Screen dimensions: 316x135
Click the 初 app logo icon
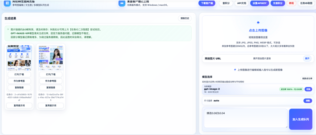7,3
